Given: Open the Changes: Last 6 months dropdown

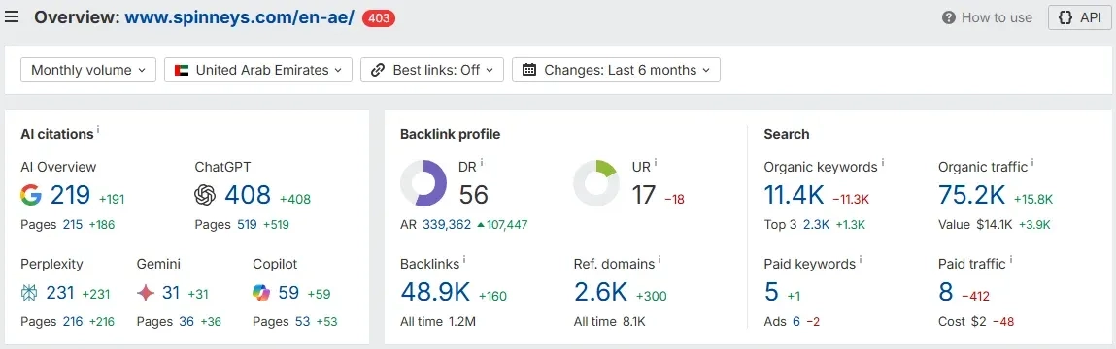Looking at the screenshot, I should pyautogui.click(x=616, y=70).
